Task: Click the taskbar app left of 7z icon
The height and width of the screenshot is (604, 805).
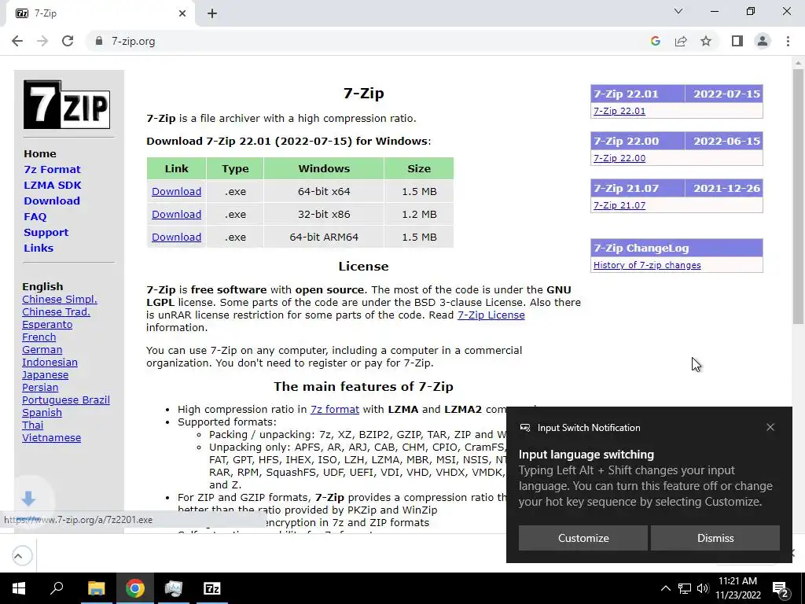Action: pos(174,588)
